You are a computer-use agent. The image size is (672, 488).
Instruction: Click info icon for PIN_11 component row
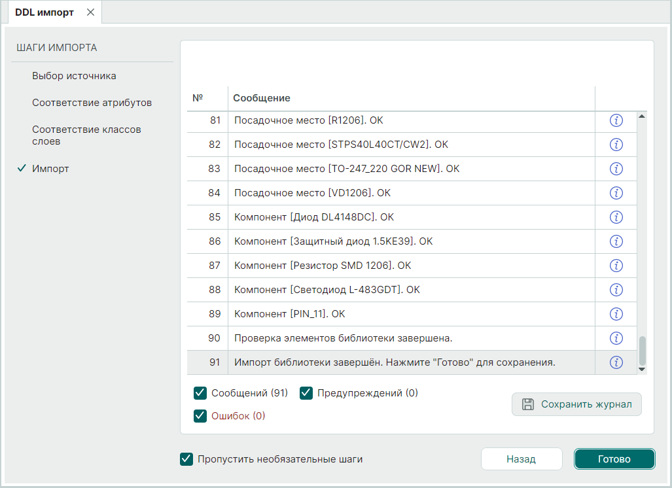click(x=616, y=314)
